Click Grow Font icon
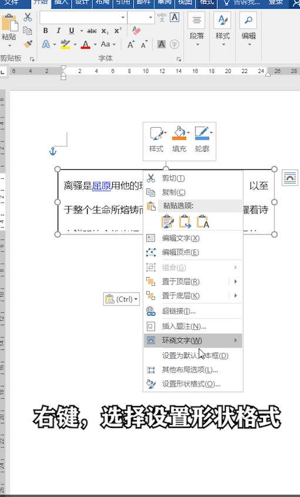 pos(131,45)
